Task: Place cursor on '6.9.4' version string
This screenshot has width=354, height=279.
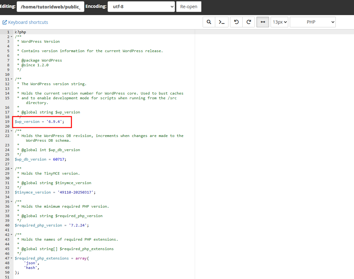Action: click(54, 122)
